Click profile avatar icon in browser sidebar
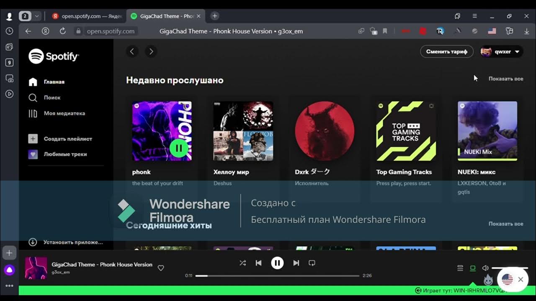 [x=9, y=16]
